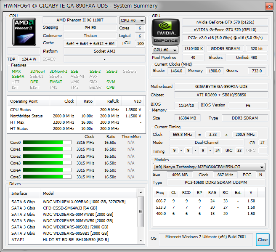
Task: Select the CFD CSSD-SM64WJ3 drive row
Action: (73, 208)
